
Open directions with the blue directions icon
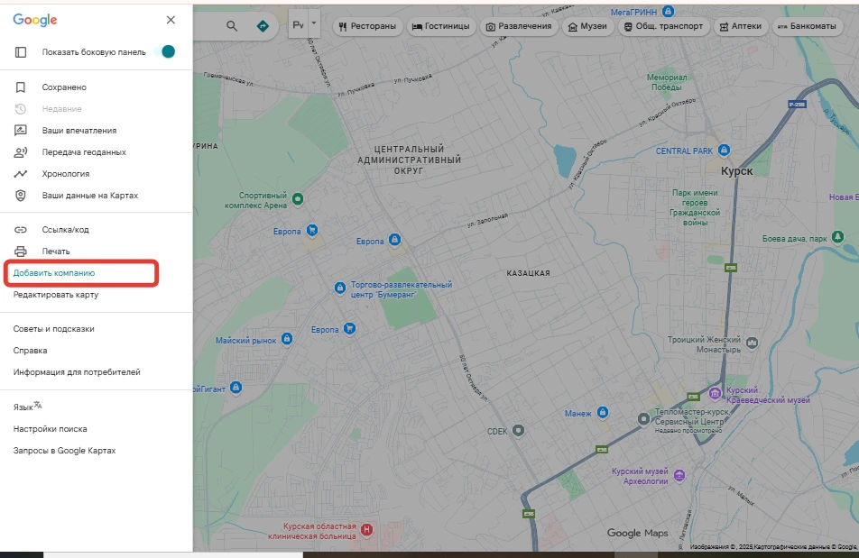tap(262, 25)
